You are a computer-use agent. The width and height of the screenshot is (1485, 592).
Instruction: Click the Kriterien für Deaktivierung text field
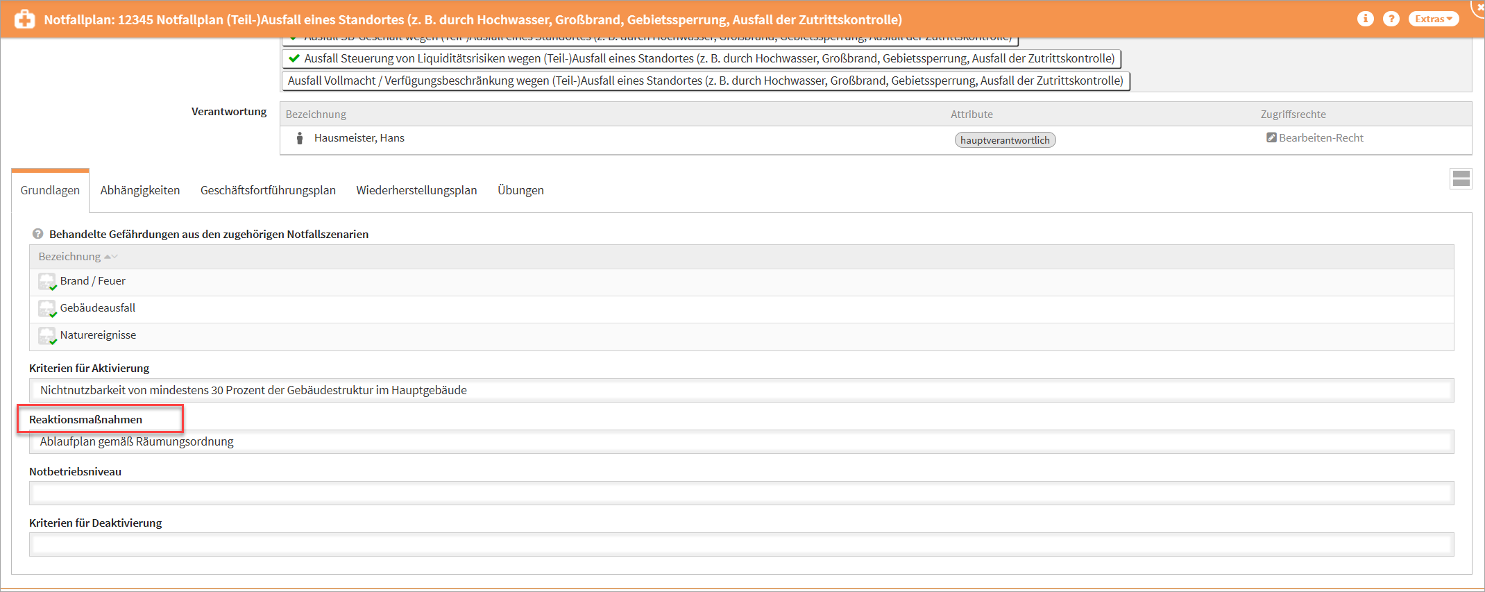[741, 545]
